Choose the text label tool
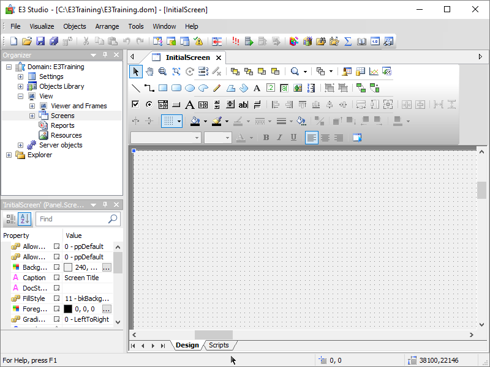The width and height of the screenshot is (490, 367). pos(257,88)
